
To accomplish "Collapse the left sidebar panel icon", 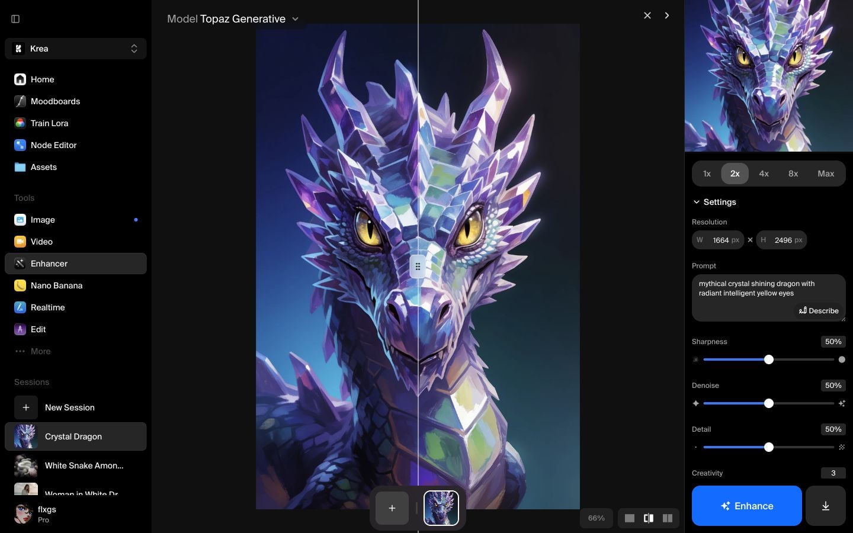I will coord(15,19).
